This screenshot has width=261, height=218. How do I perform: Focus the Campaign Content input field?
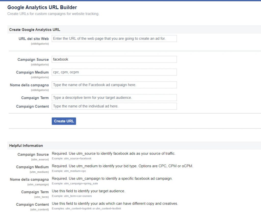pos(114,106)
